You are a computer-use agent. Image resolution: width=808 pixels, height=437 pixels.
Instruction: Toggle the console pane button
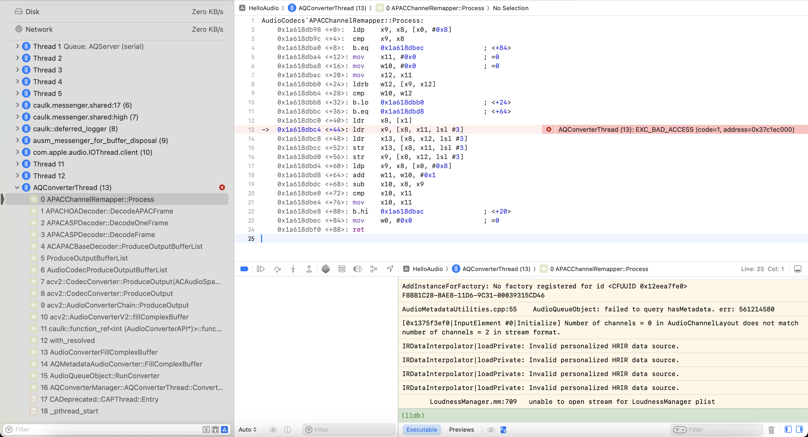click(x=799, y=429)
